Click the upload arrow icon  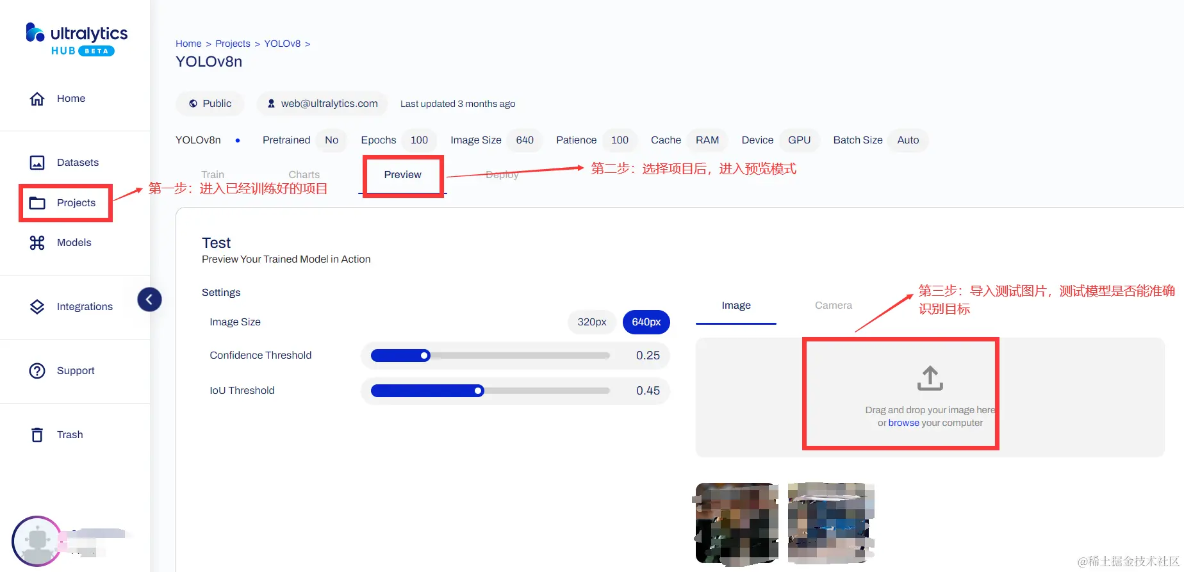tap(930, 378)
